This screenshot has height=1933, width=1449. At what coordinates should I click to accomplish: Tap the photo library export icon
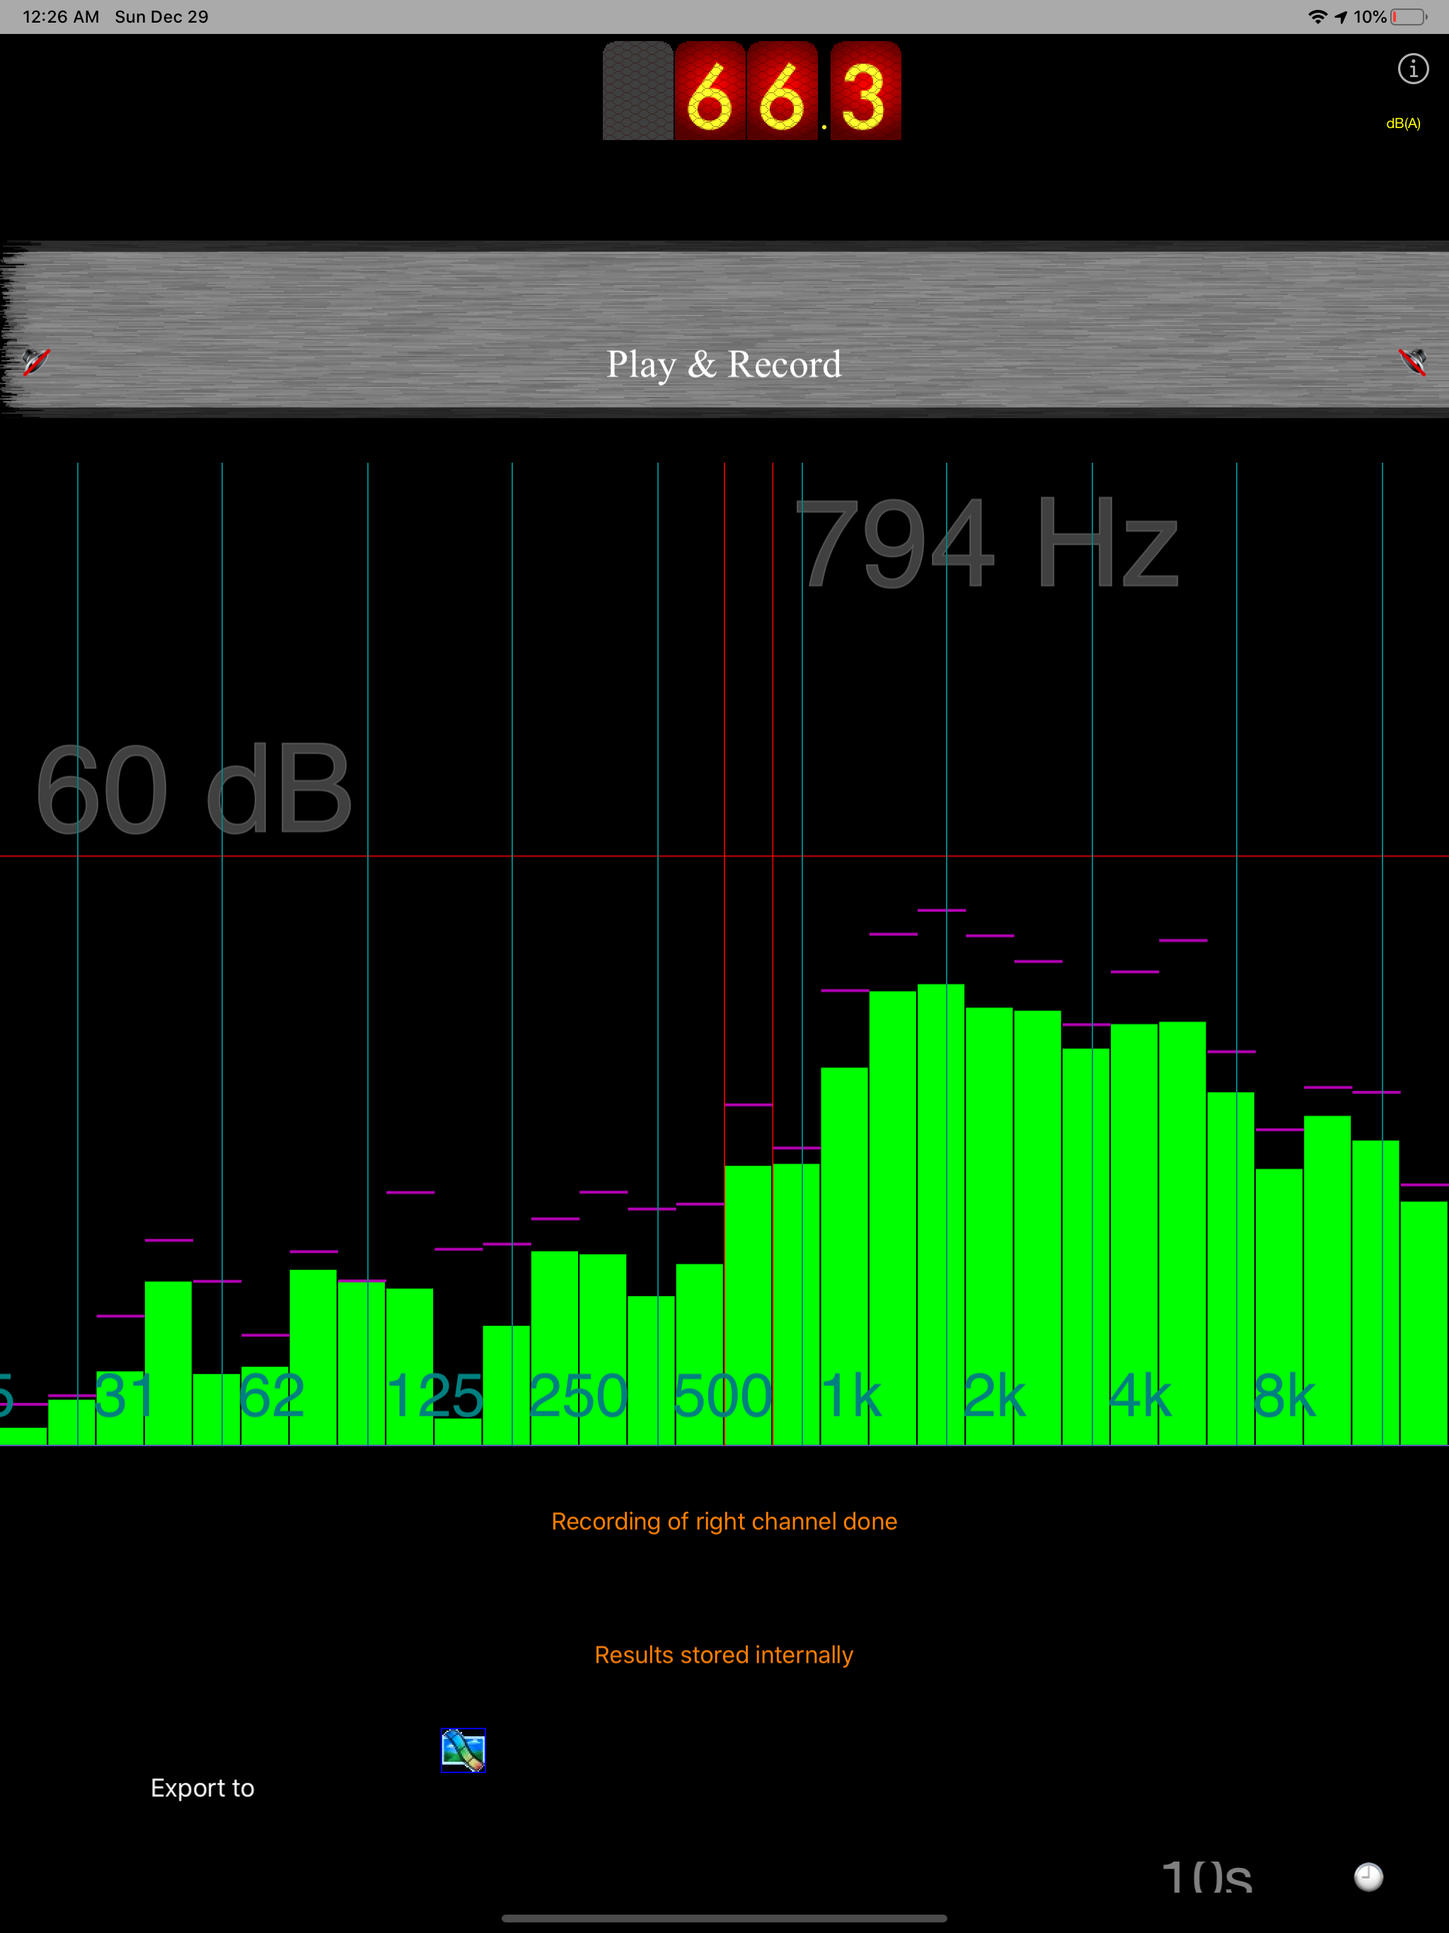462,1750
